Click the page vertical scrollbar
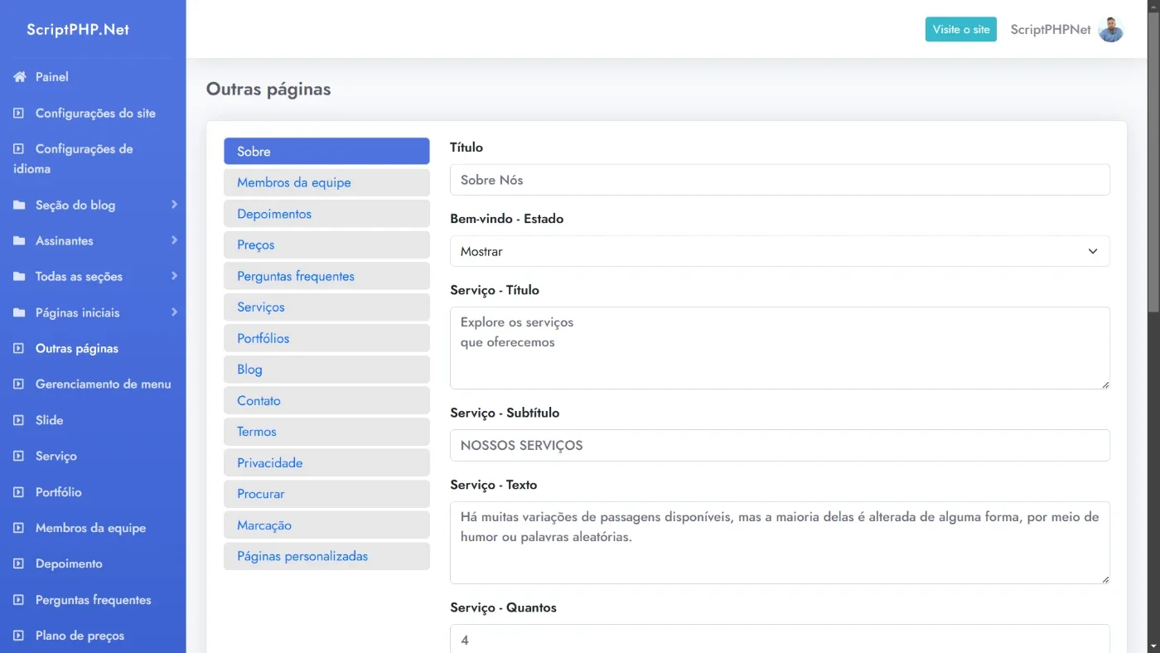This screenshot has height=653, width=1160. pyautogui.click(x=1153, y=157)
